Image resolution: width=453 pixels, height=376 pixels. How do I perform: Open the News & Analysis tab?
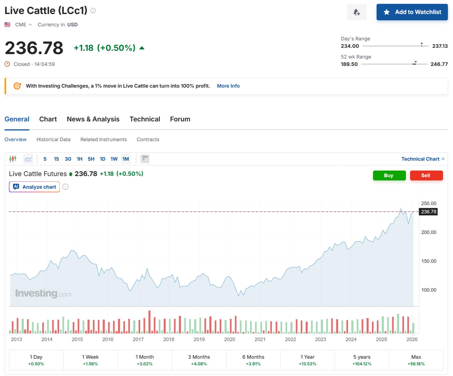pyautogui.click(x=93, y=119)
